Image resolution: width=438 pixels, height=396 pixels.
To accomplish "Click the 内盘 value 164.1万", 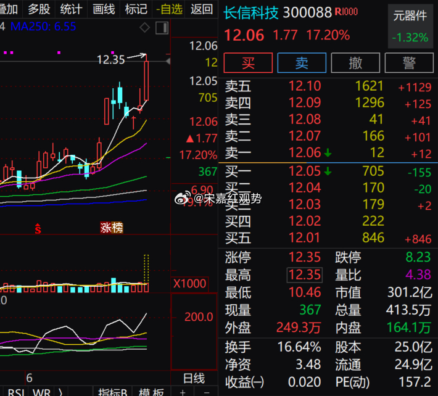I will tap(408, 328).
